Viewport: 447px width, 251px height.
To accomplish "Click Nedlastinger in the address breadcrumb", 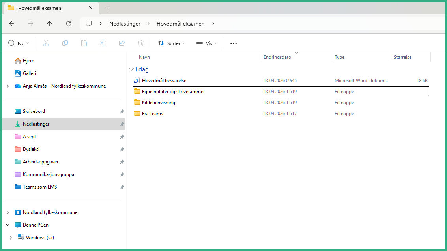I will tap(125, 24).
